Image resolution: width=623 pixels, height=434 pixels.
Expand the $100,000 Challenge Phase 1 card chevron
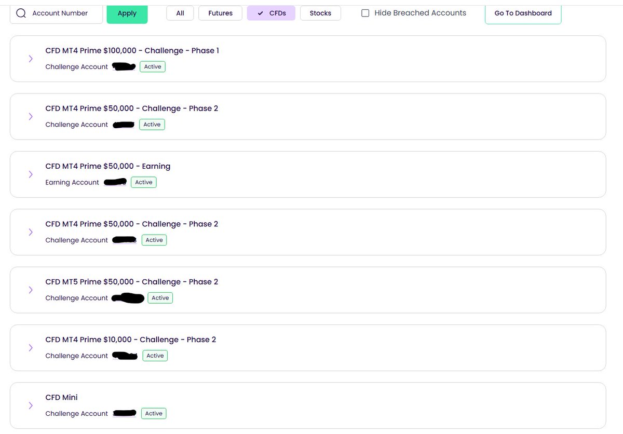pos(31,59)
